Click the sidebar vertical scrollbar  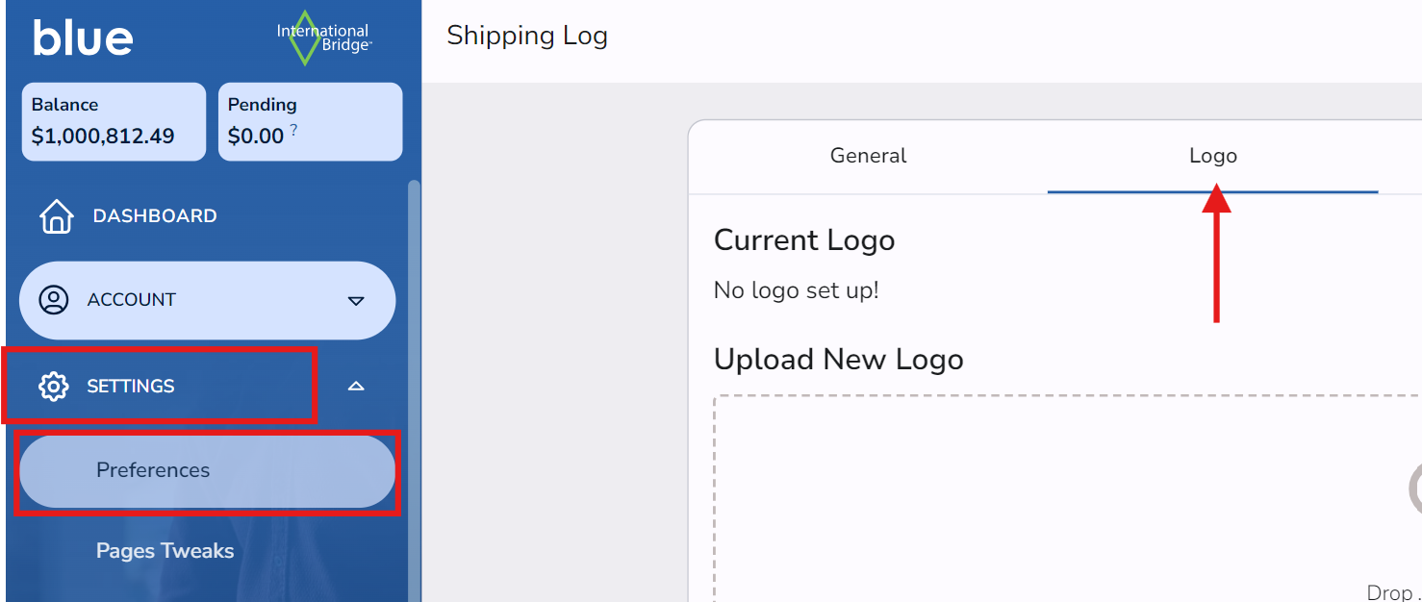coord(415,385)
